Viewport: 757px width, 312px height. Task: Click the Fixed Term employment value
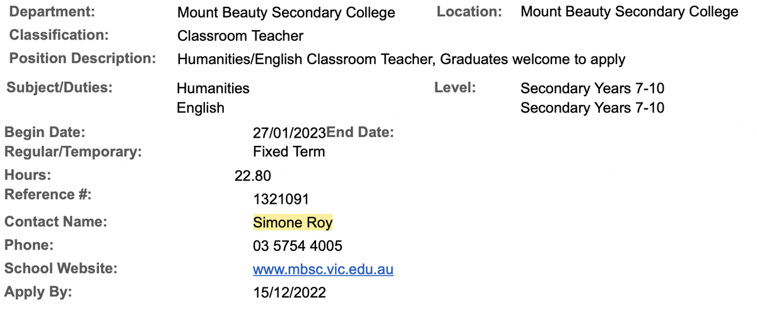click(x=289, y=152)
